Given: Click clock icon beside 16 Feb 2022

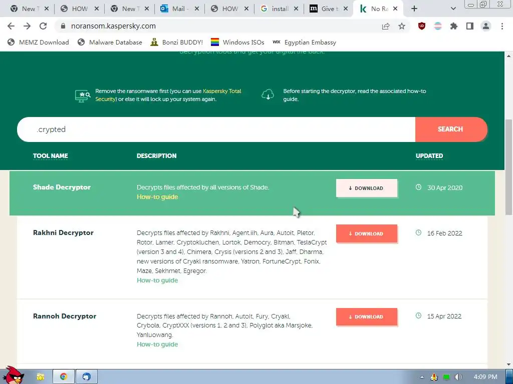Looking at the screenshot, I should (x=418, y=233).
